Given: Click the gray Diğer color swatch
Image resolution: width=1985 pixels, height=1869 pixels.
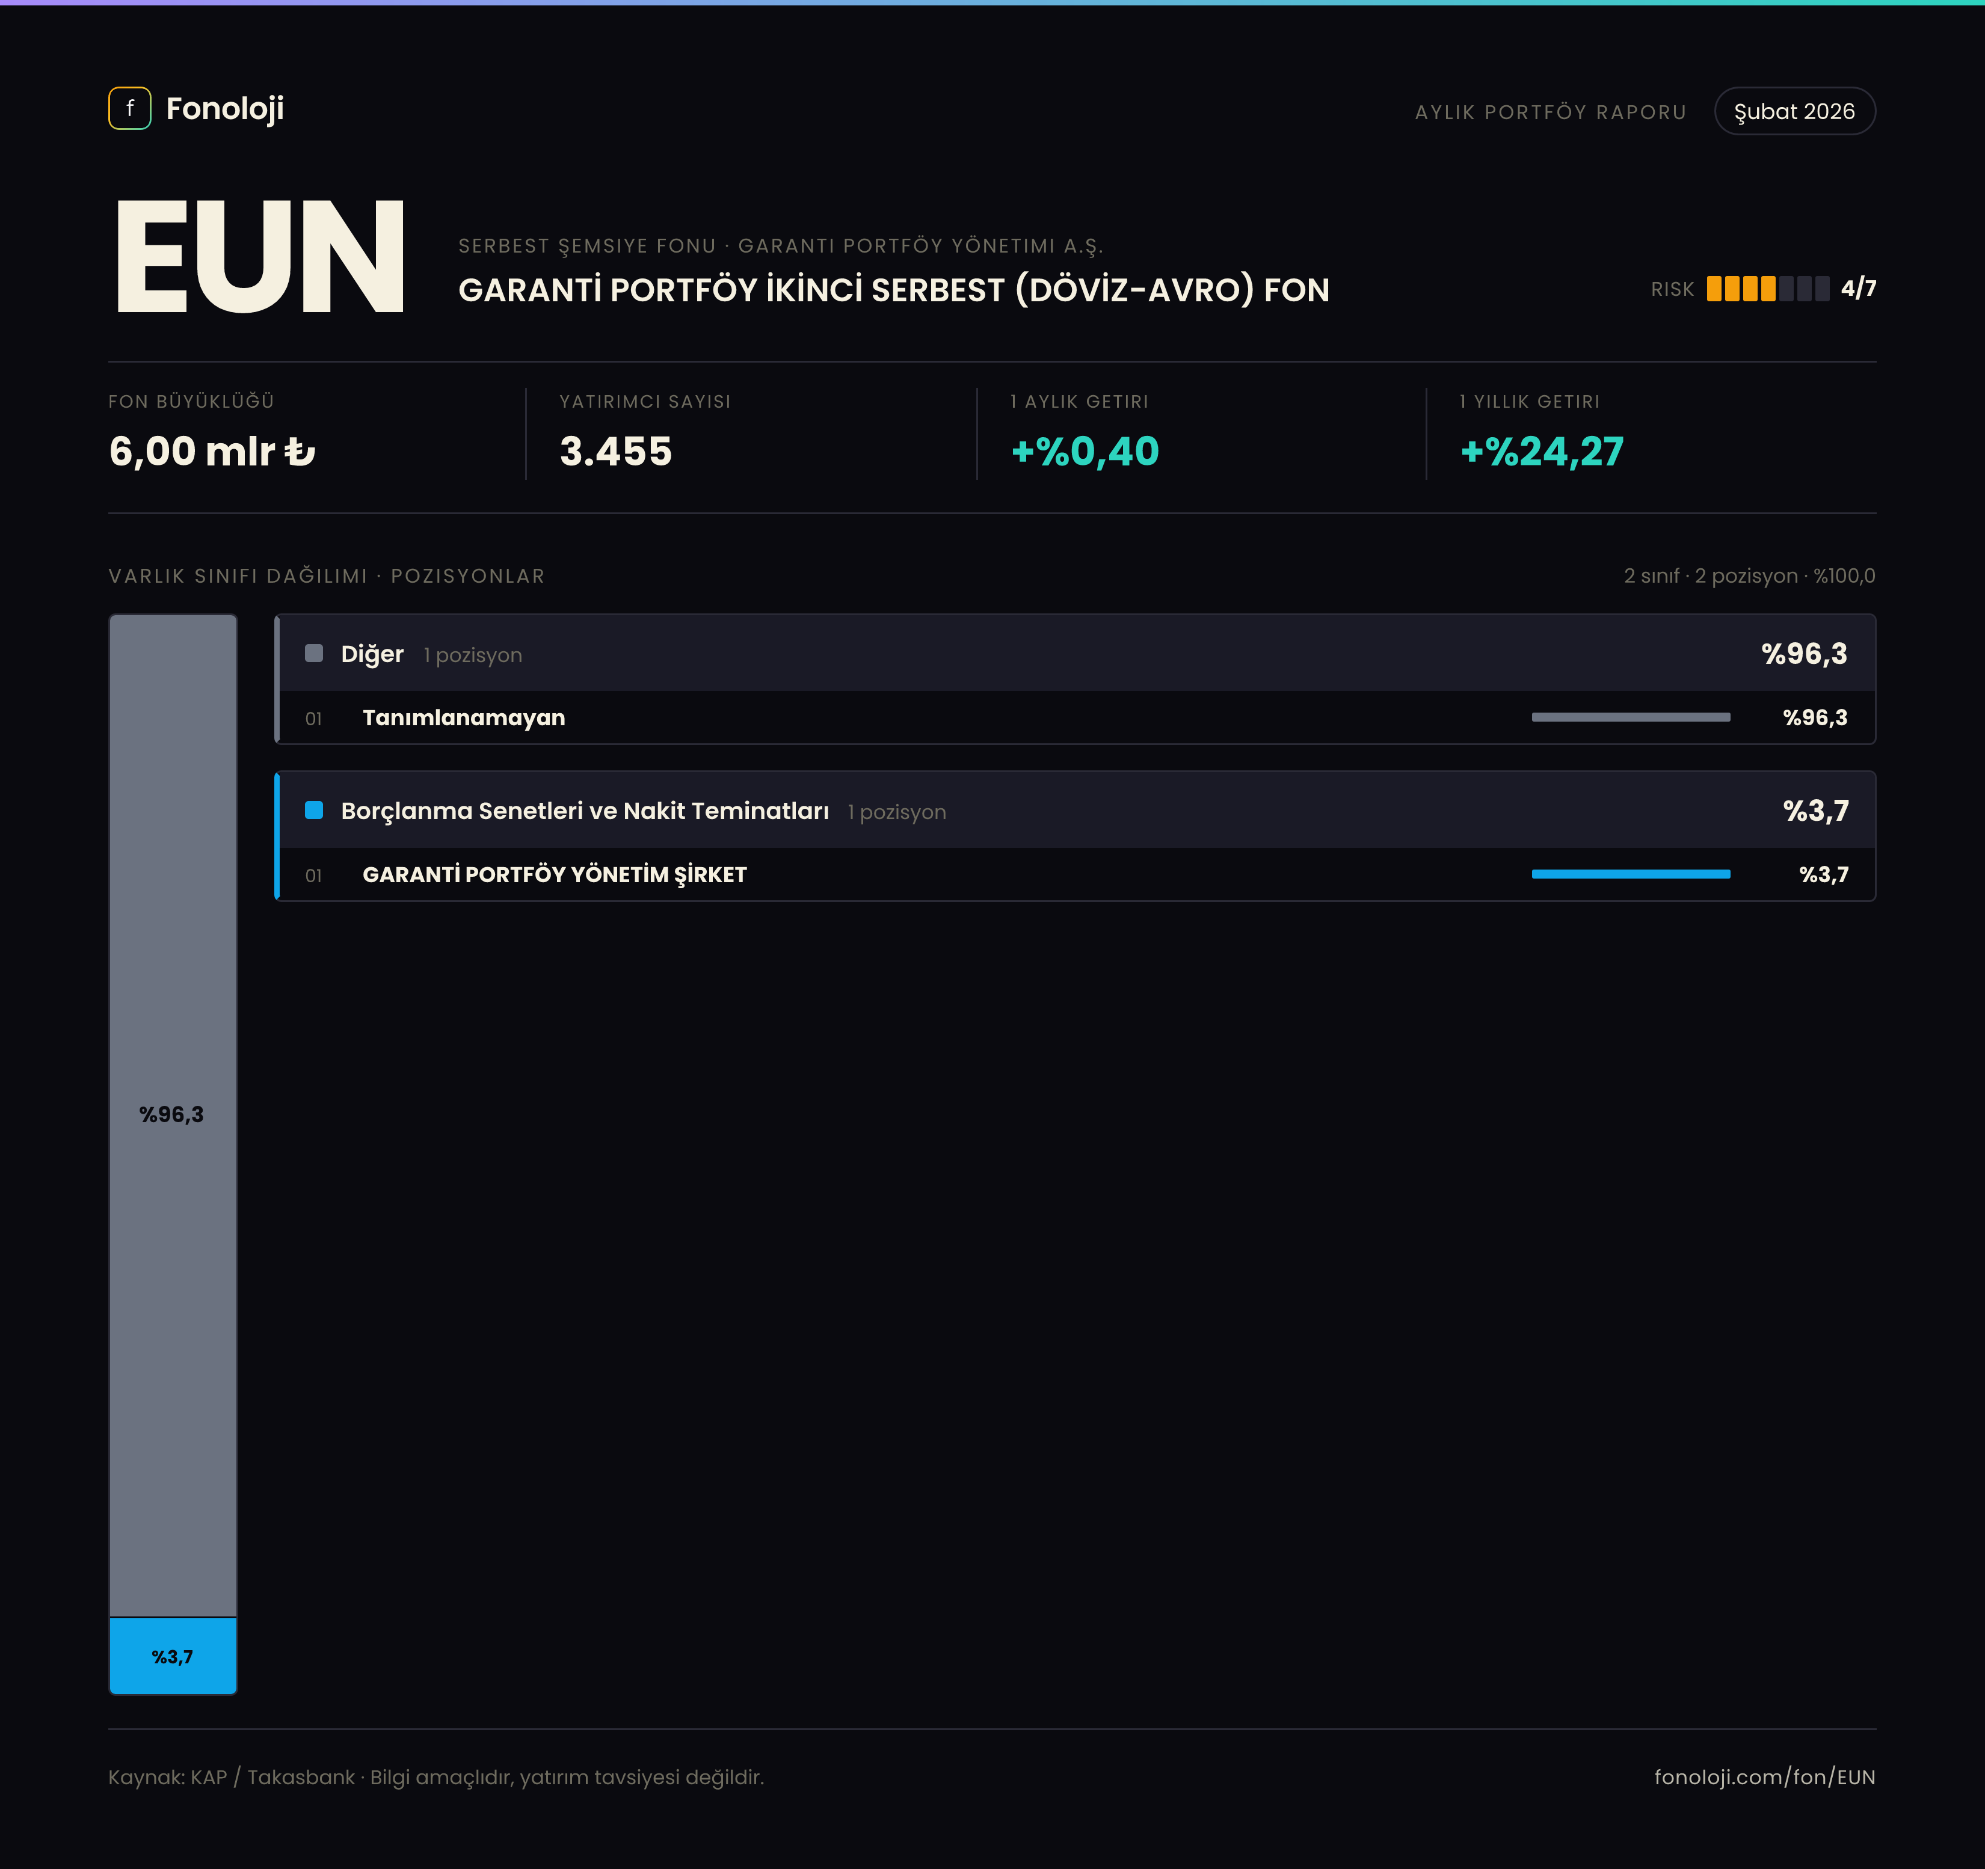Looking at the screenshot, I should click(x=313, y=653).
